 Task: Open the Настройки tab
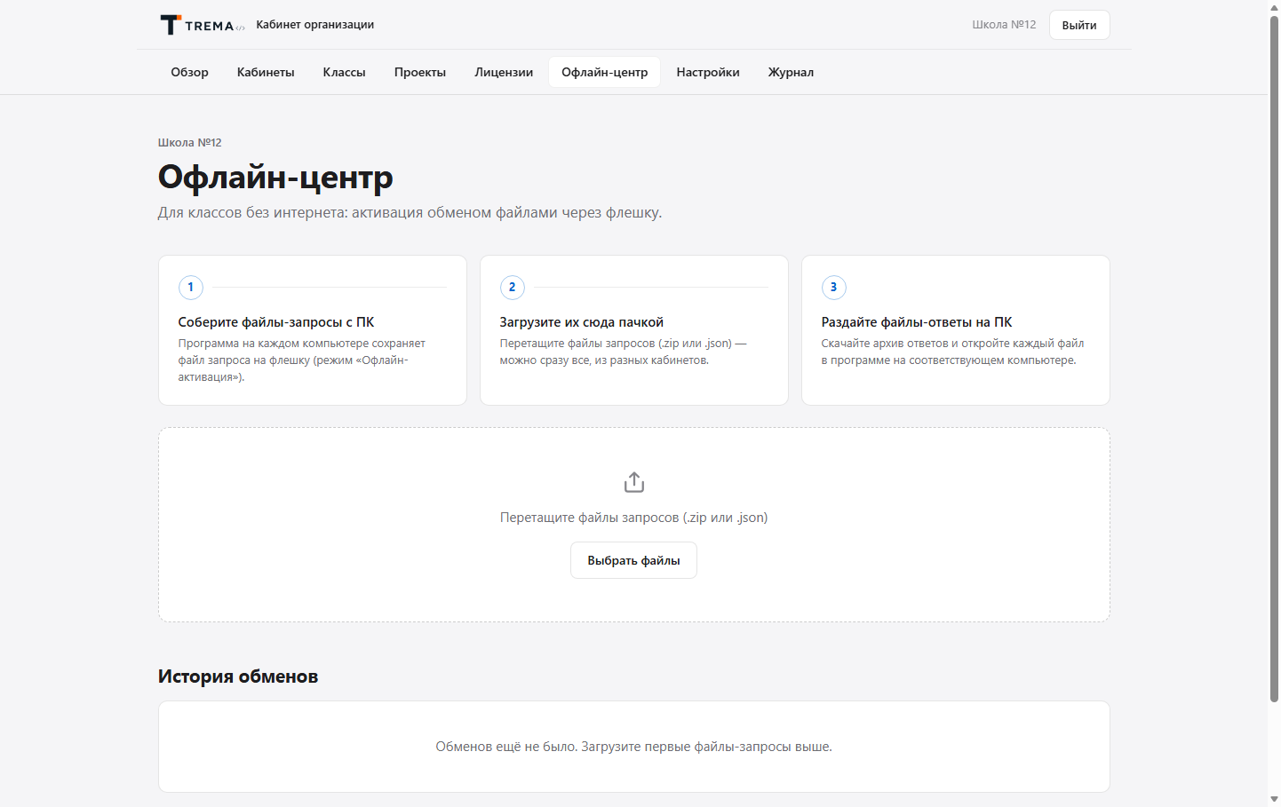pyautogui.click(x=708, y=72)
